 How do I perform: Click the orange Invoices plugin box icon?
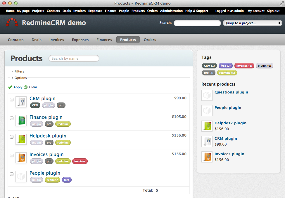coord(21,158)
